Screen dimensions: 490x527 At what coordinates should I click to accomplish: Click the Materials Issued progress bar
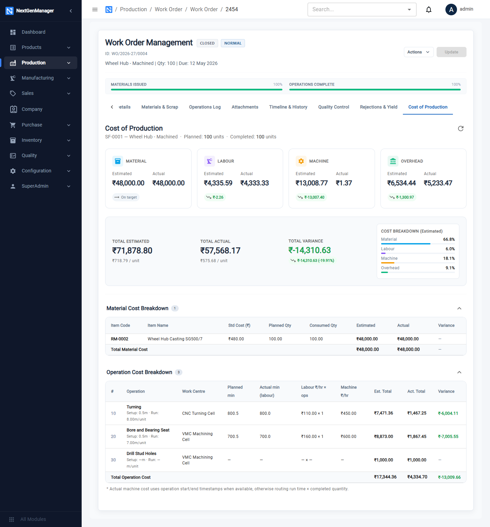(x=197, y=89)
